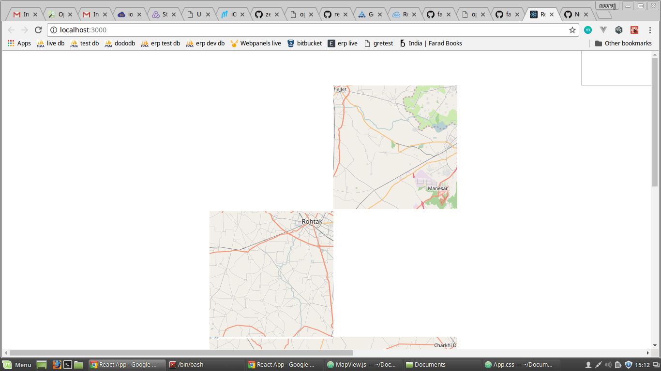
Task: Open the file manager panel launcher
Action: pyautogui.click(x=78, y=365)
